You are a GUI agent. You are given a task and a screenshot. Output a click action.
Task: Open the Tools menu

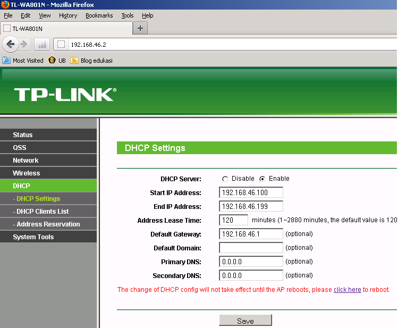128,15
